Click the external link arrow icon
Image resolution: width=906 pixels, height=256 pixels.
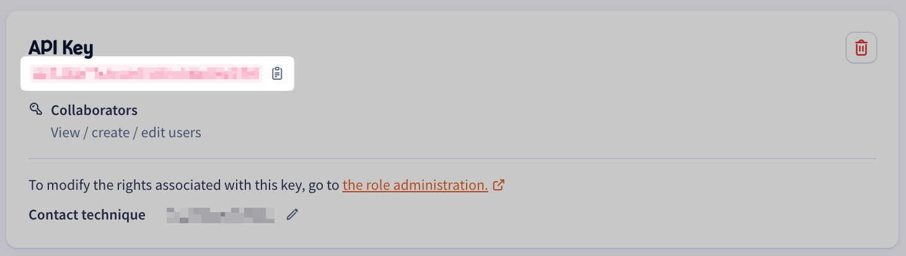coord(498,185)
